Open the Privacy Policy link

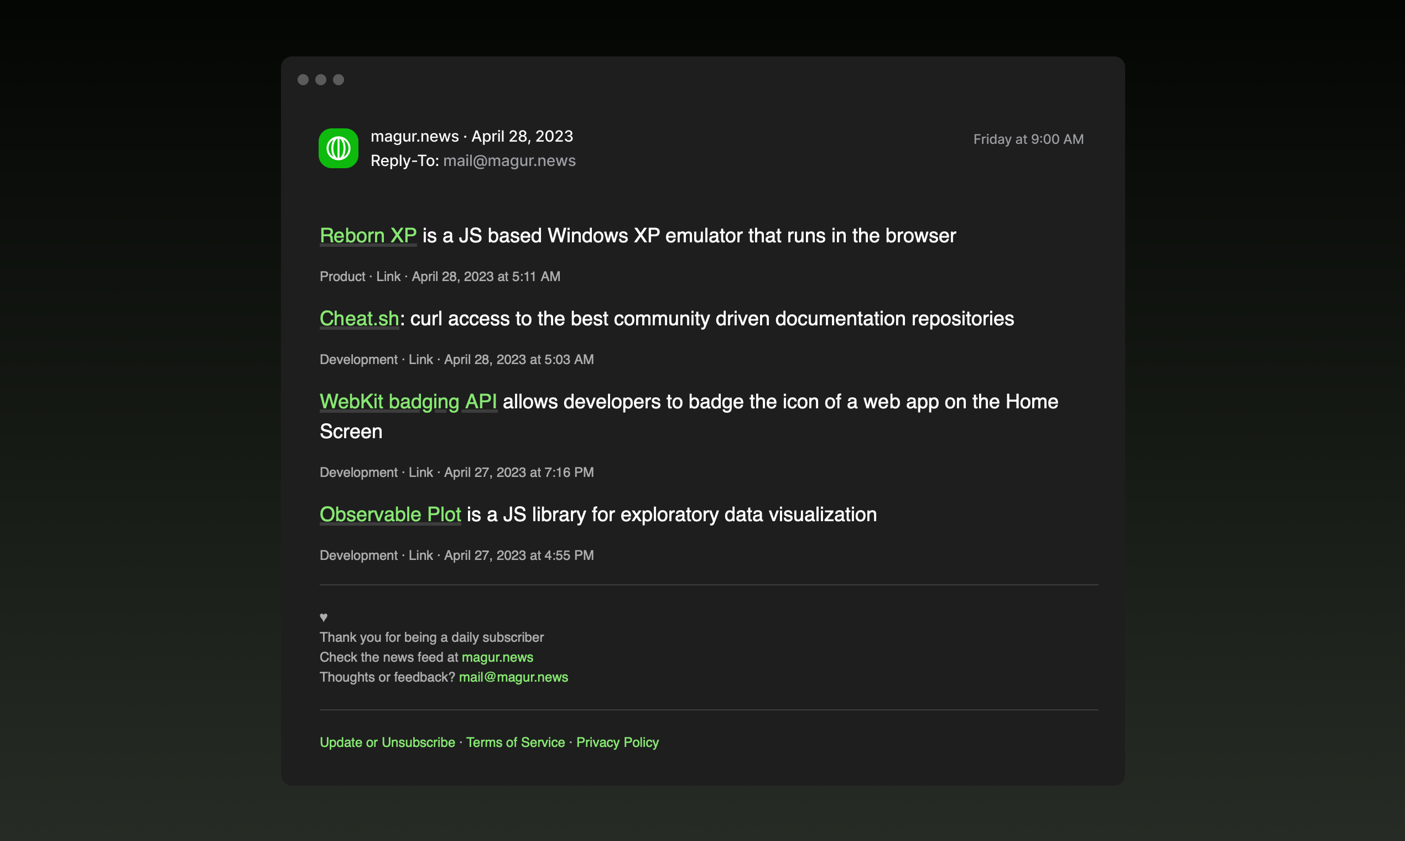coord(617,743)
